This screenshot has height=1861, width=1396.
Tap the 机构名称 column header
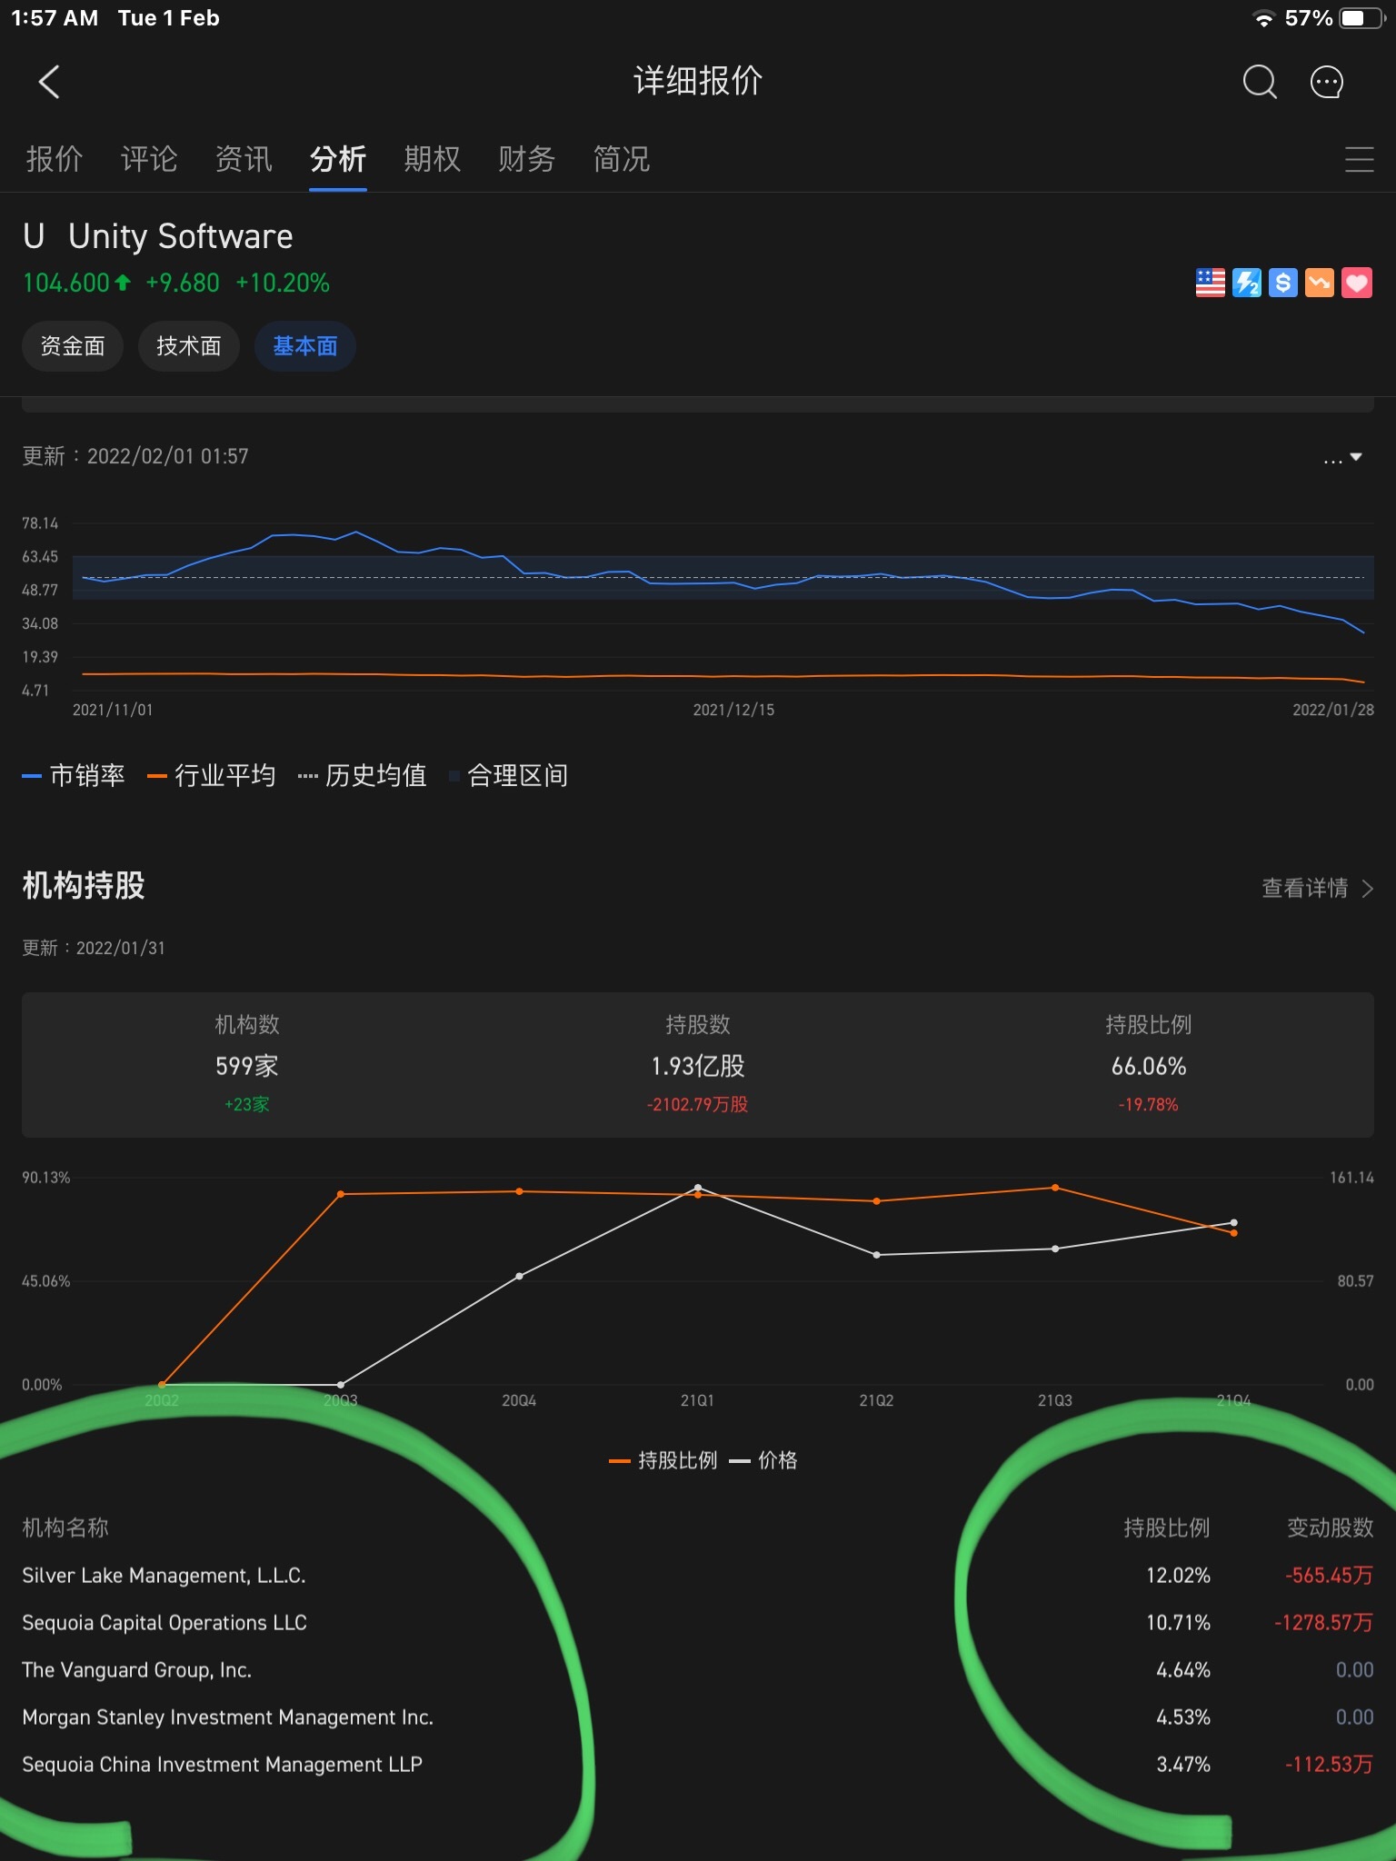65,1528
